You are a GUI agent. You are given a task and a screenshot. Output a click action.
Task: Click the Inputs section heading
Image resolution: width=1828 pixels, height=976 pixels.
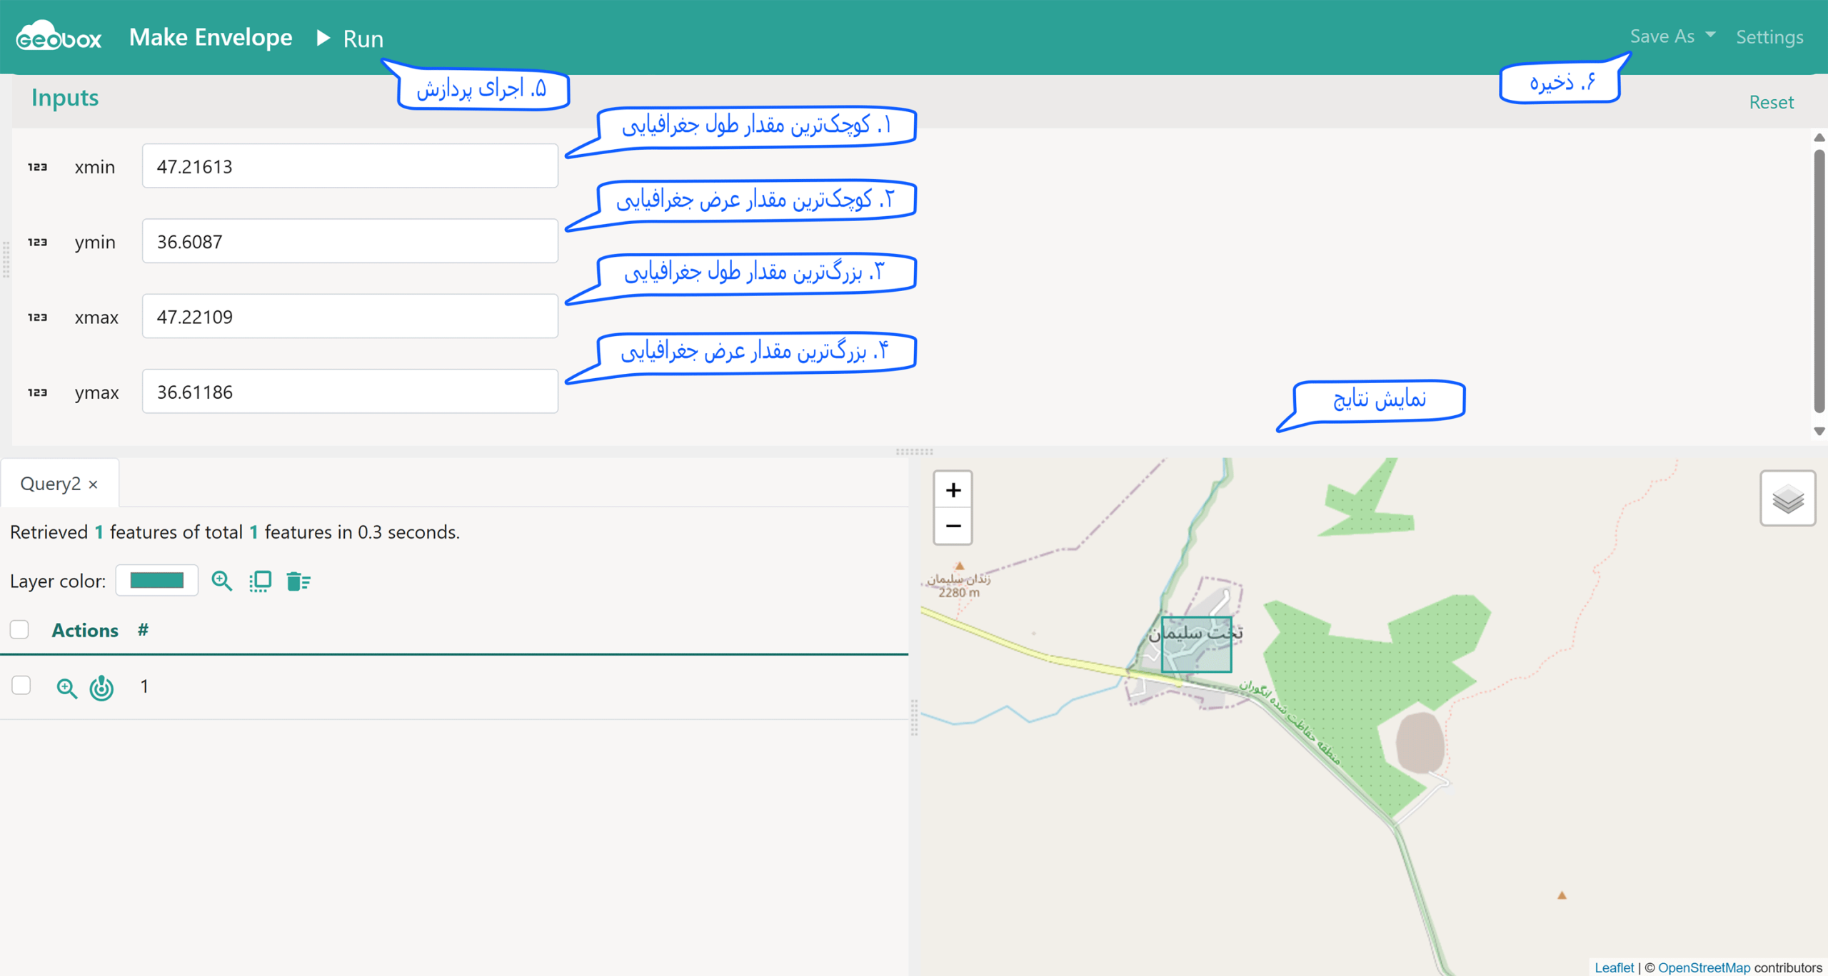pos(65,97)
